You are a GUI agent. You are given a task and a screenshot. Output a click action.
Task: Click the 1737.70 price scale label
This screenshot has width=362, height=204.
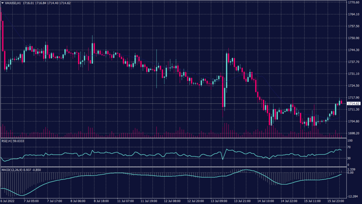pos(354,62)
